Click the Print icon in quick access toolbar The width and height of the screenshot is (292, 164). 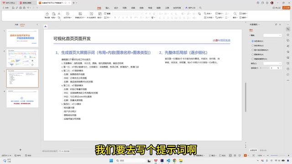(21, 8)
